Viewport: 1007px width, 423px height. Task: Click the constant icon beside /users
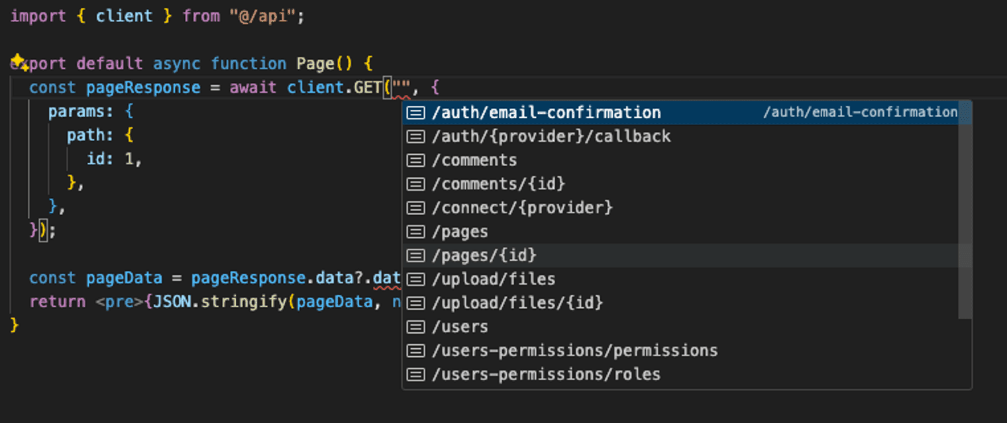click(415, 327)
